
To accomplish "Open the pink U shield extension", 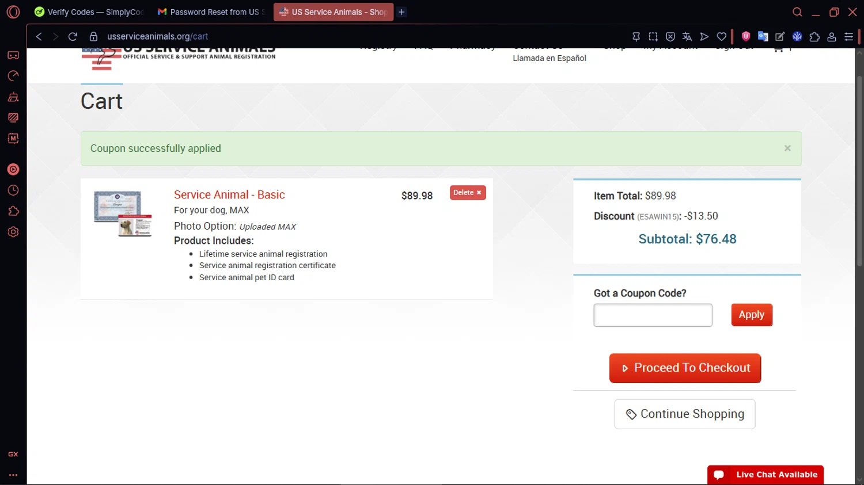I will [x=746, y=36].
